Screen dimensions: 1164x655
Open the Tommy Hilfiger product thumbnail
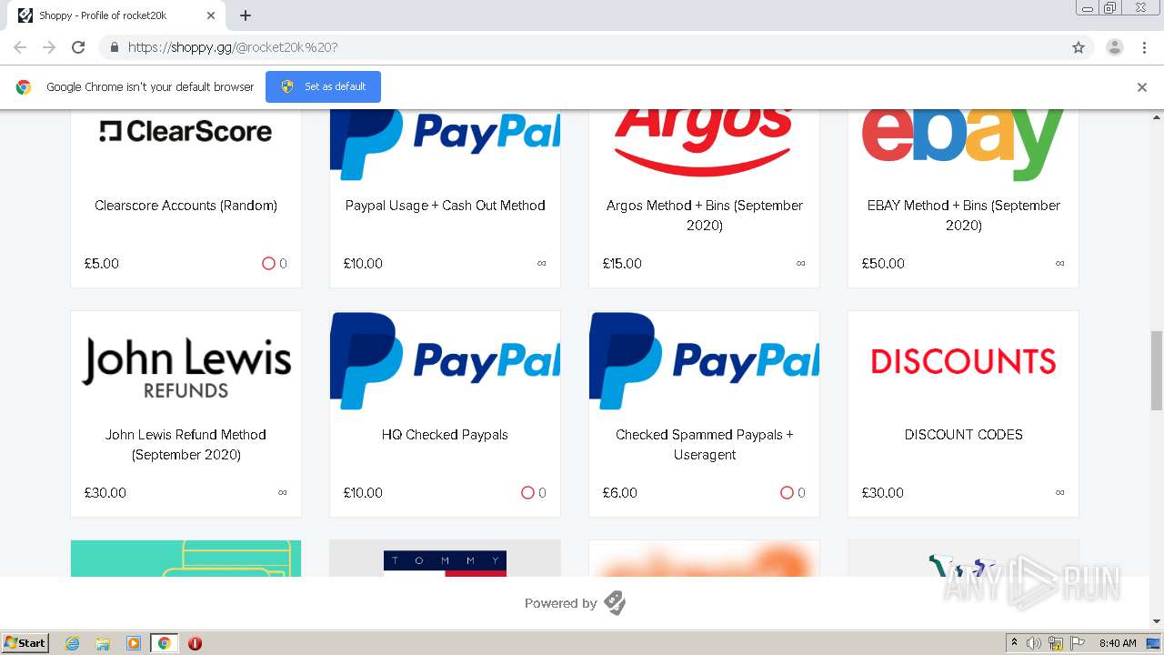point(445,559)
